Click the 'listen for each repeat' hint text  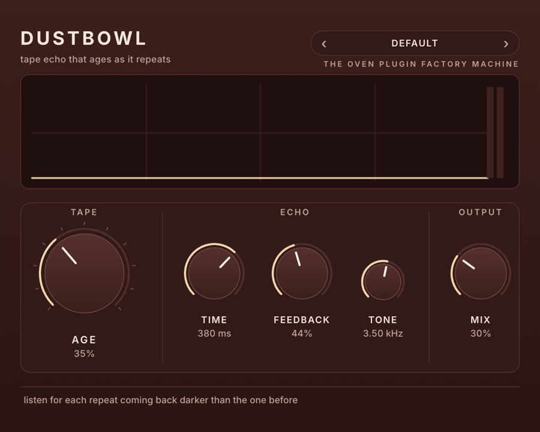[161, 400]
